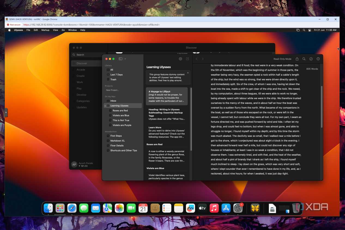
Task: Open the share/export icon in the editor toolbar
Action: [297, 59]
